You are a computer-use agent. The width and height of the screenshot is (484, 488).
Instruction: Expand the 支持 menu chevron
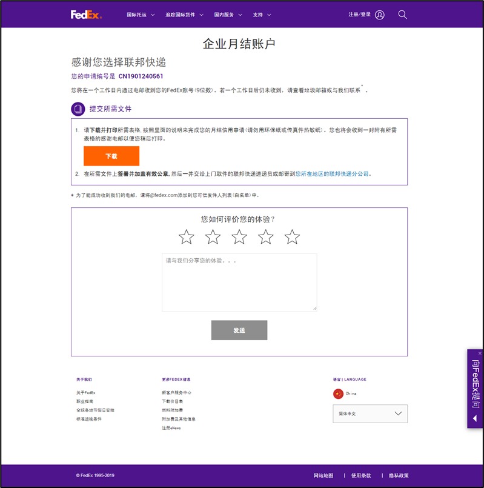[269, 15]
